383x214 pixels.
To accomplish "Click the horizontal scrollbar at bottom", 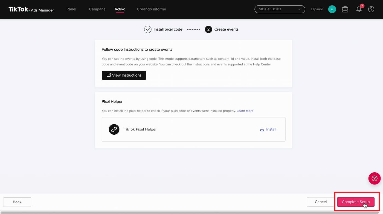I will (x=189, y=212).
